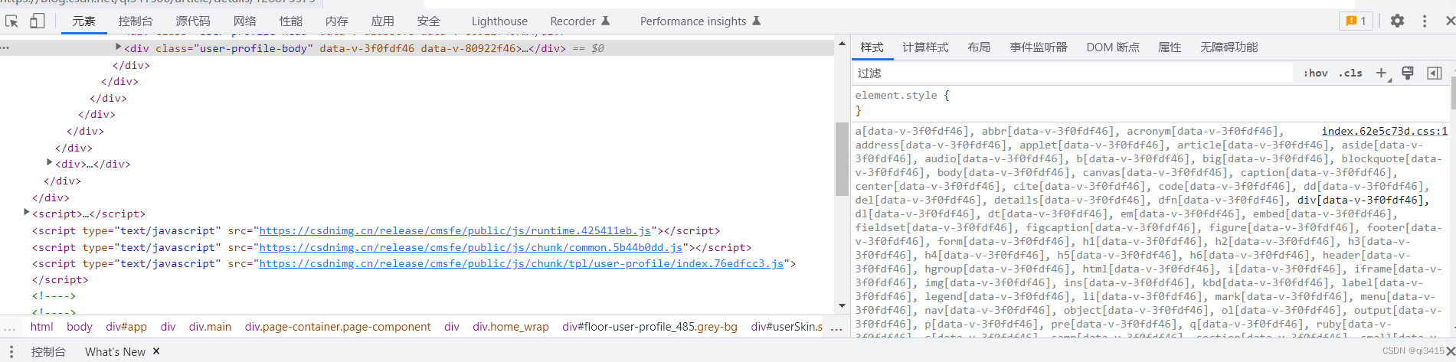Click the DOM tree scrollbar thumb
This screenshot has width=1456, height=362.
pos(842,158)
